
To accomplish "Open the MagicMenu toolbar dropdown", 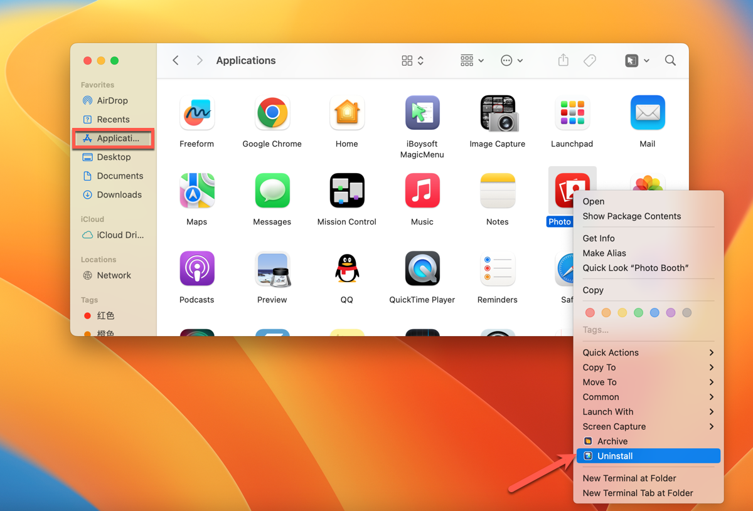I will [x=637, y=60].
